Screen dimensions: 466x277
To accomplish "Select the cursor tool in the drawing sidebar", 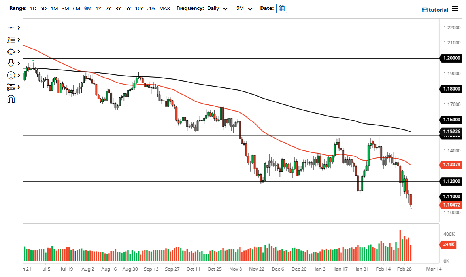I will click(11, 28).
